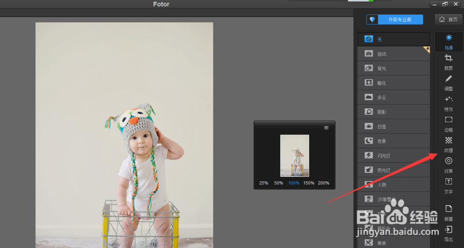Screen dimensions: 464x248
Task: Open the 边框 borders tool
Action: coord(449,123)
